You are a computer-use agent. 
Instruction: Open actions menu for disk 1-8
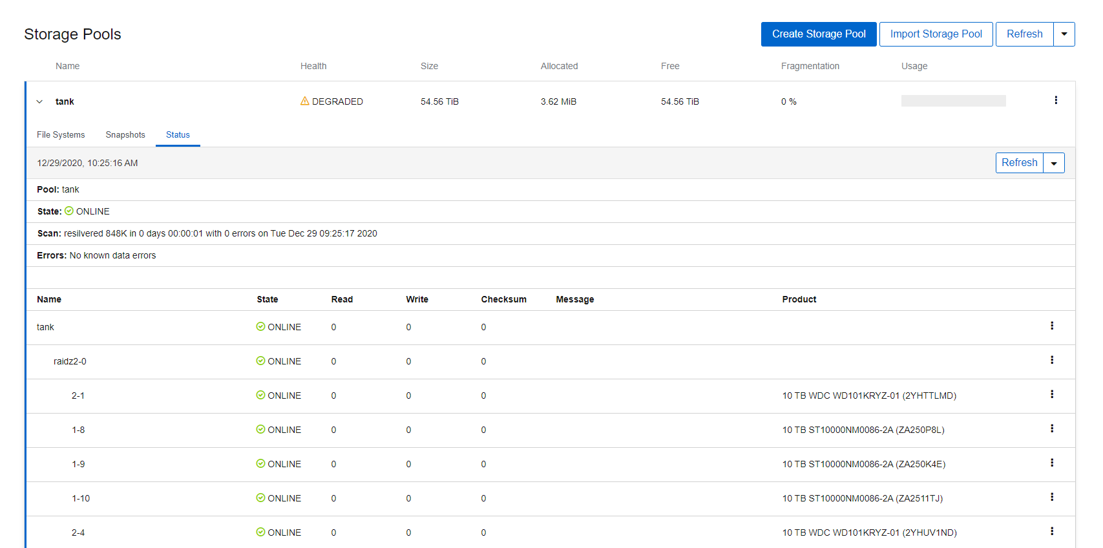point(1052,428)
